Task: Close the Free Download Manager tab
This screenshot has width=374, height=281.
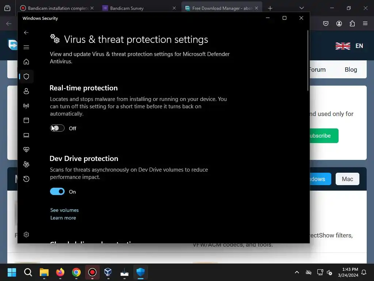Action: click(256, 8)
